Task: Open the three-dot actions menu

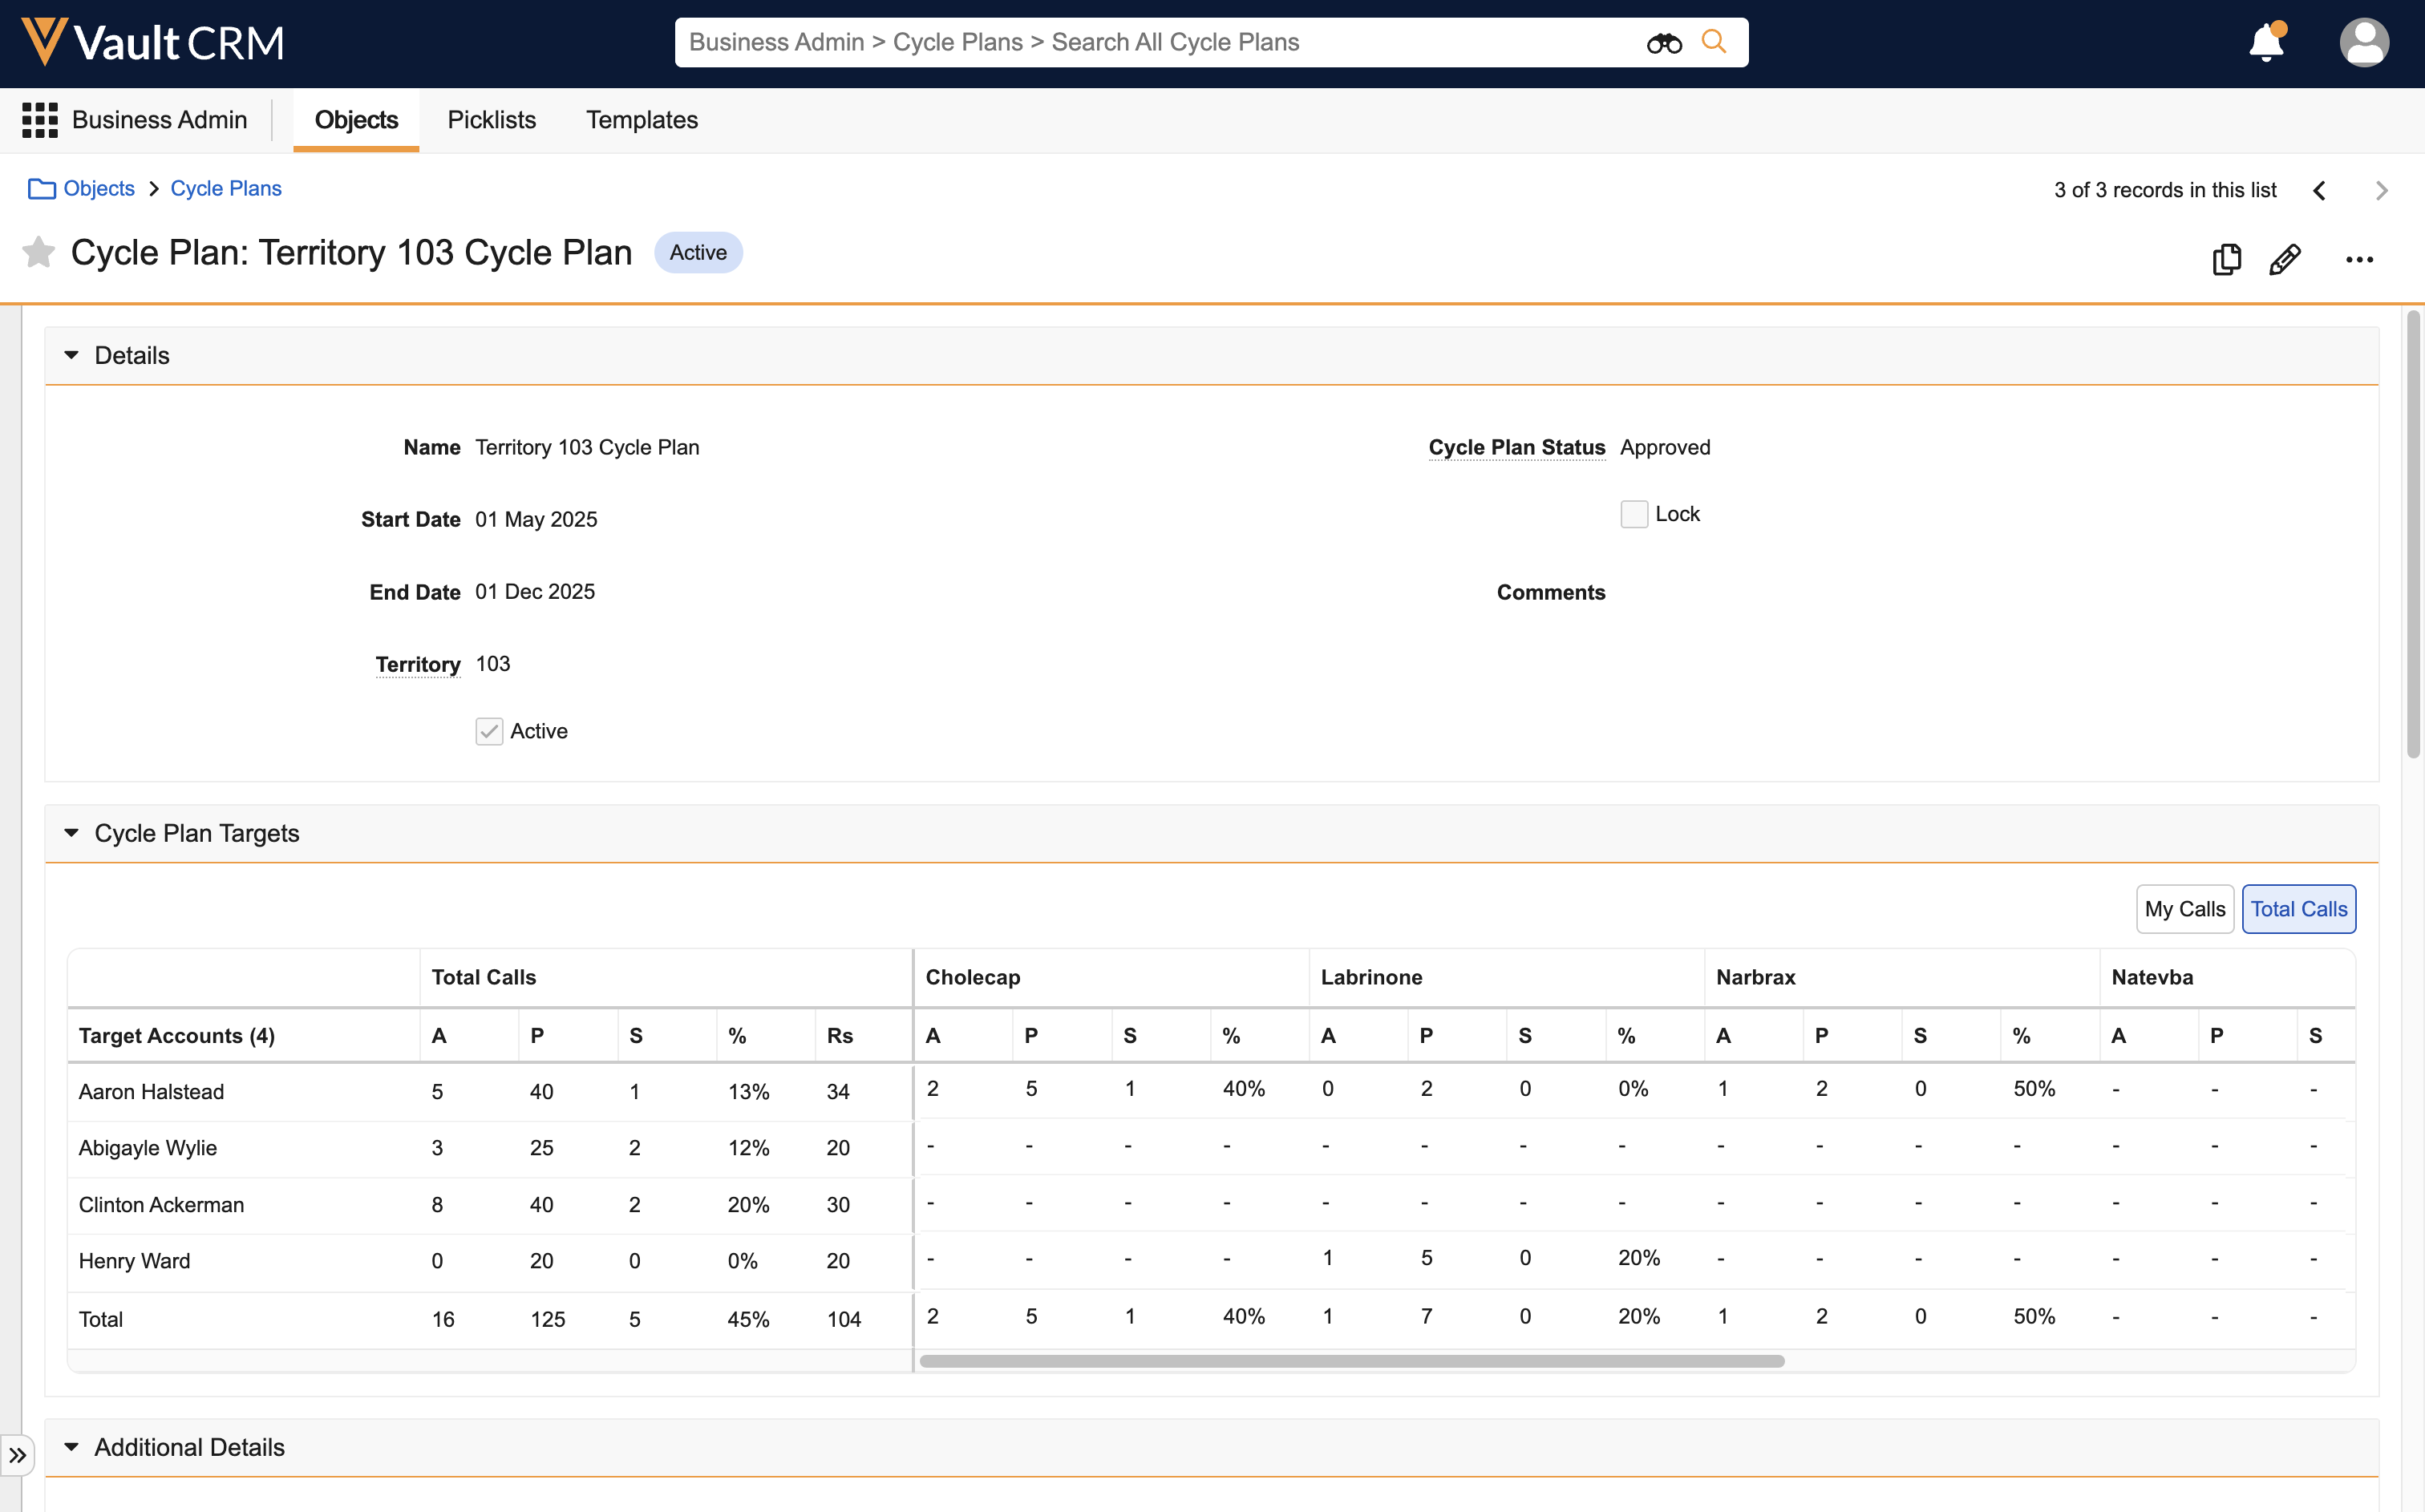Action: coord(2359,259)
